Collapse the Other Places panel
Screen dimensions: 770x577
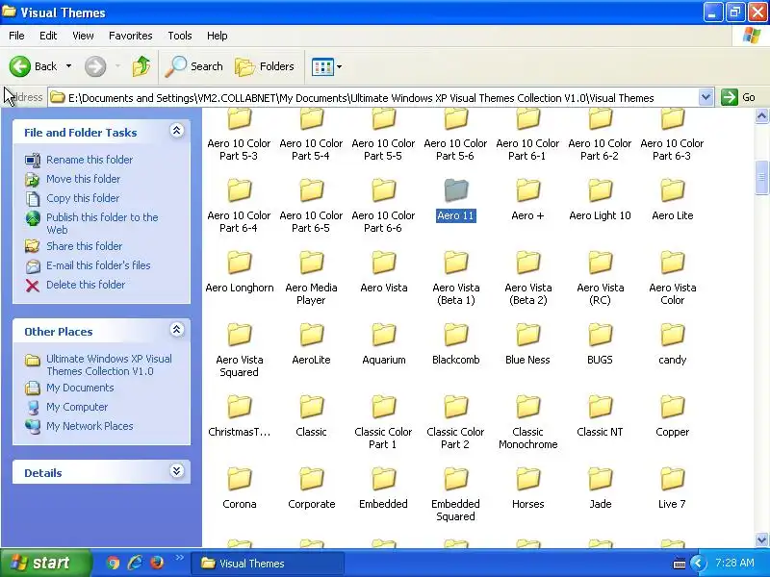point(177,329)
